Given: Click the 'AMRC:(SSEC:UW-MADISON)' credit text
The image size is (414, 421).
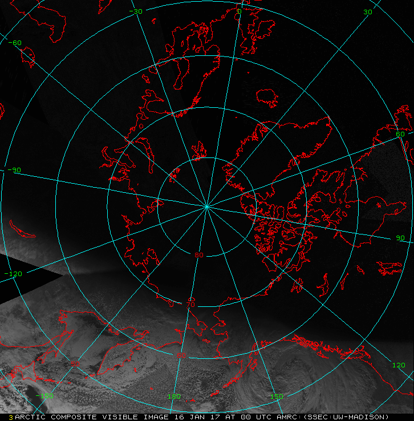Looking at the screenshot, I should tap(332, 417).
